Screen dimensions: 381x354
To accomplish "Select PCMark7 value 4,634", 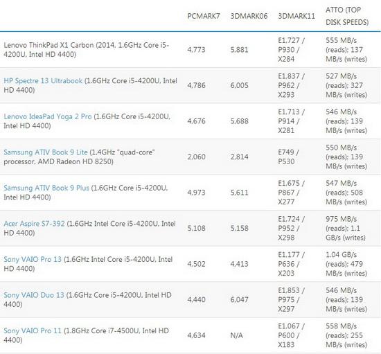I will point(196,335).
